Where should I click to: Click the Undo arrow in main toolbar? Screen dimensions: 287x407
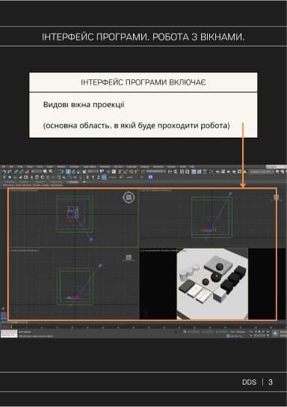coord(4,171)
